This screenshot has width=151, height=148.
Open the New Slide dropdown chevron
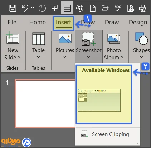click(x=19, y=57)
